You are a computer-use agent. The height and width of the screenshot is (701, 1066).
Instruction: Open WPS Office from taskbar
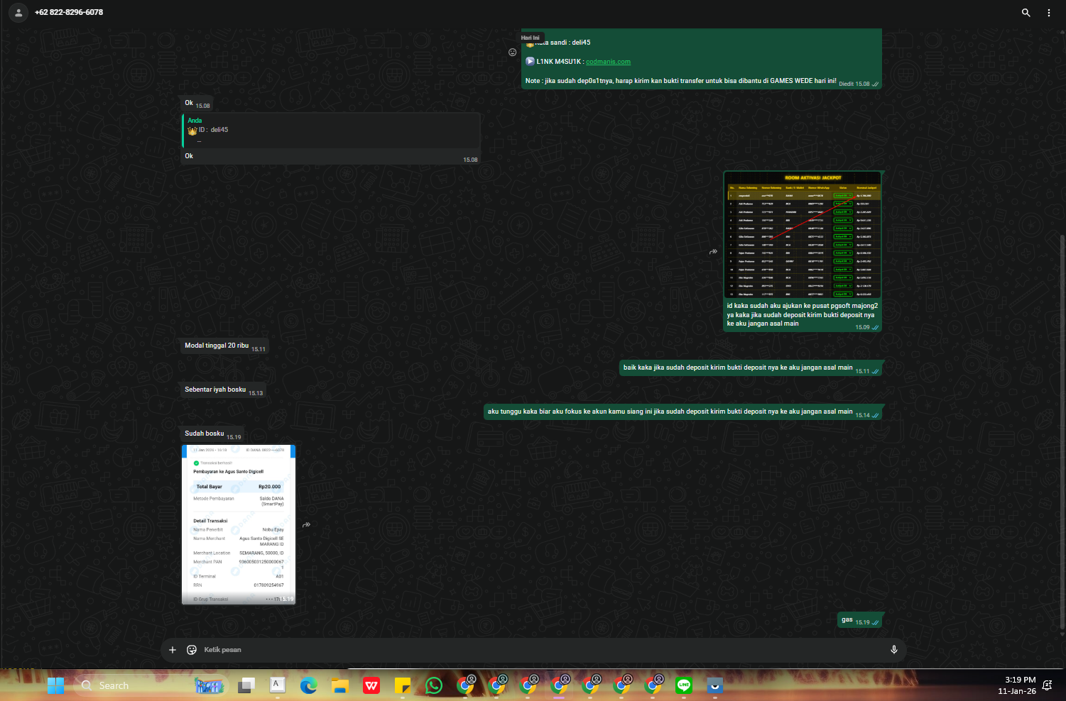point(371,685)
